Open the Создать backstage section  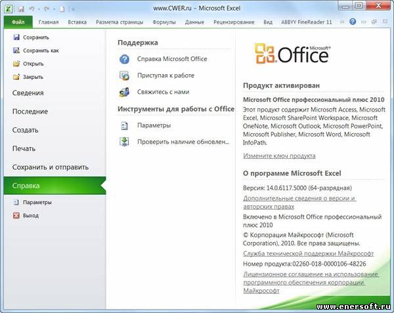pyautogui.click(x=25, y=130)
